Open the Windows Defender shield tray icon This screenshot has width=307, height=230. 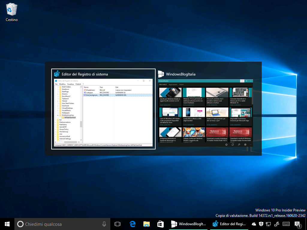click(261, 224)
